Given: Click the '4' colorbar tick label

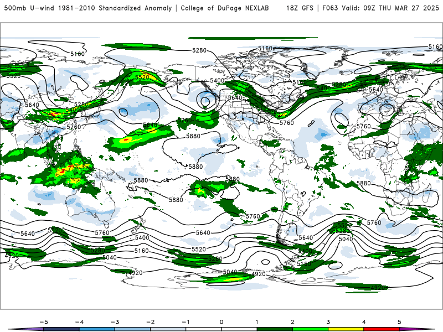Looking at the screenshot, I should coord(364,322).
